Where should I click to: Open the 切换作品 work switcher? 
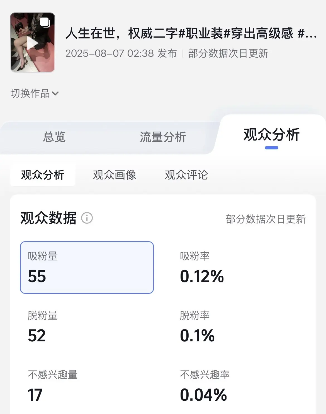(x=30, y=93)
